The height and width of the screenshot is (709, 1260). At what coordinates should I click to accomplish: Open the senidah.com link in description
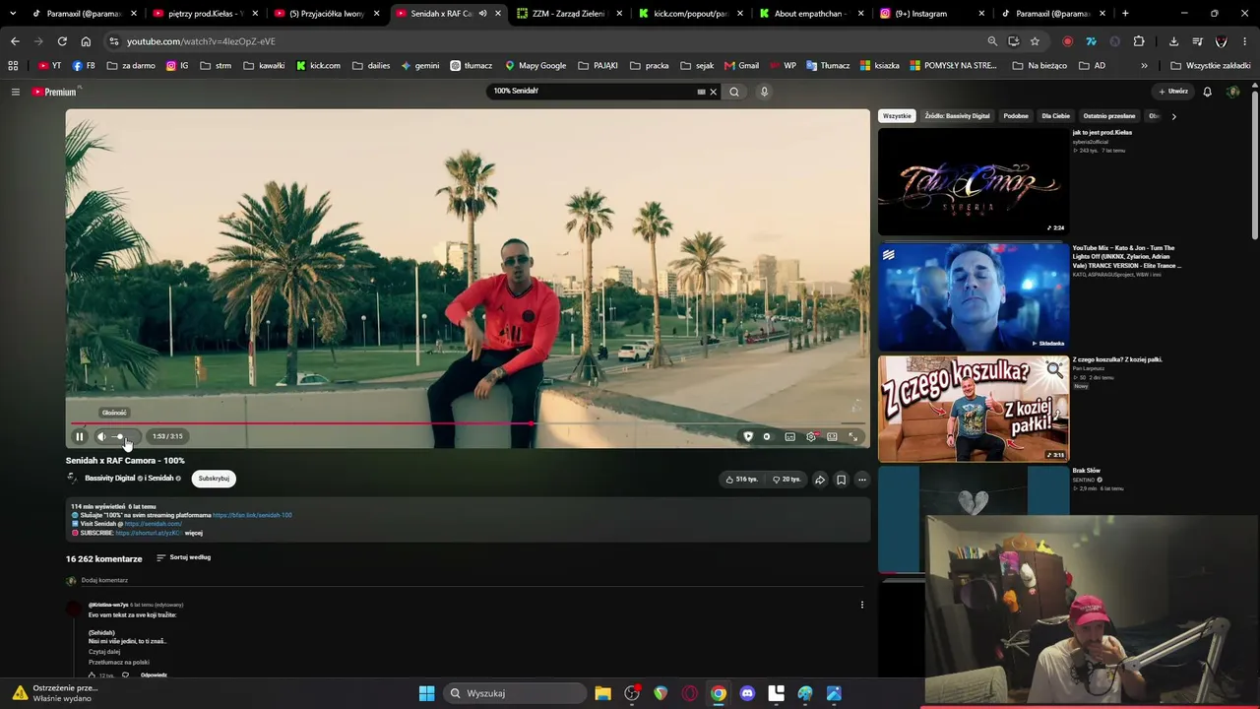point(153,524)
